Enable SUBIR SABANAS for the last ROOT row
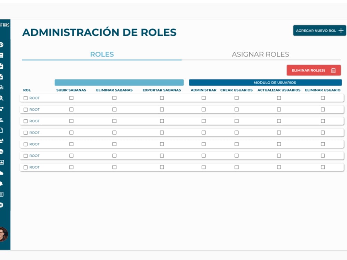The height and width of the screenshot is (260, 347). (x=71, y=167)
